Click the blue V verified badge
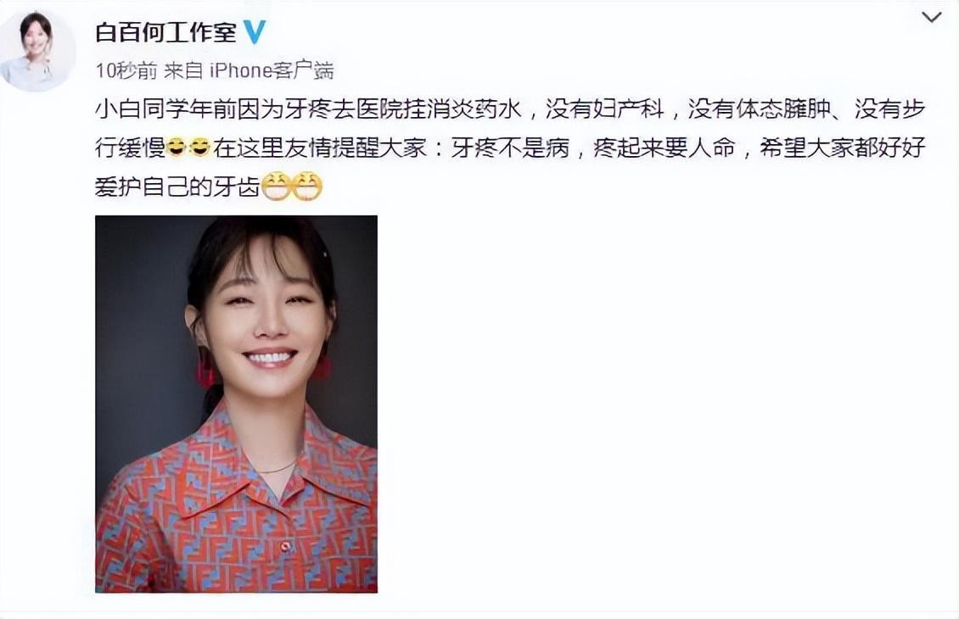 pos(255,32)
